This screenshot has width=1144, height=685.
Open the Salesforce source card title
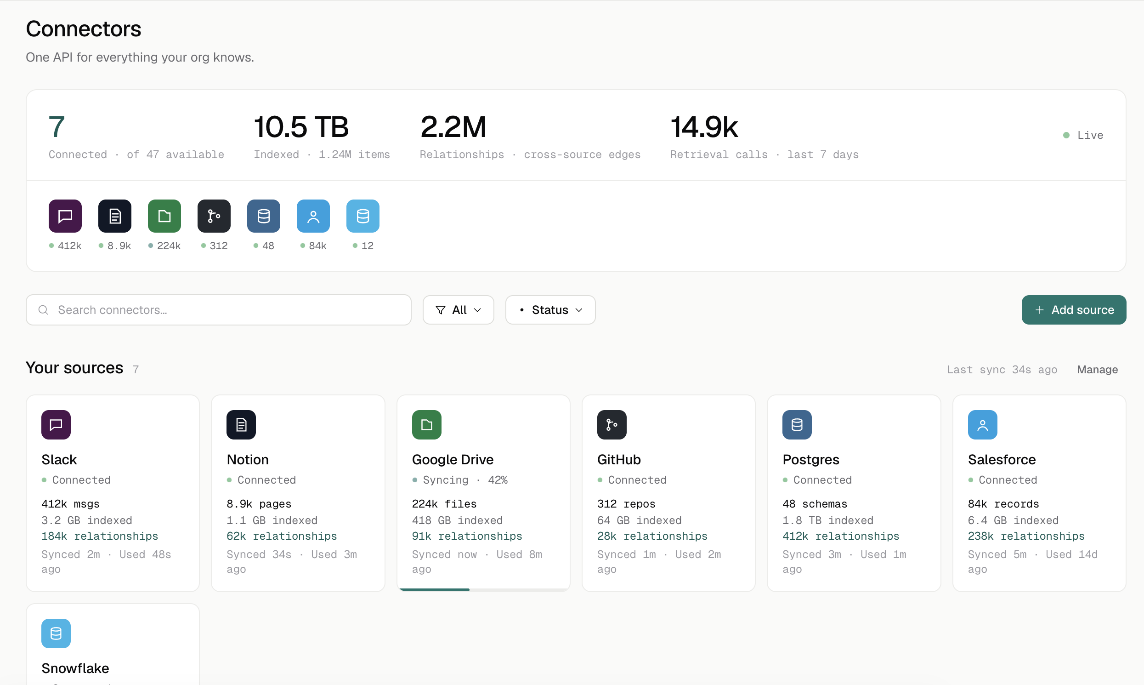[1002, 460]
